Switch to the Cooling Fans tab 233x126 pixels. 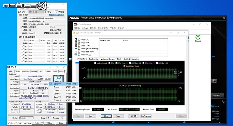94,59
